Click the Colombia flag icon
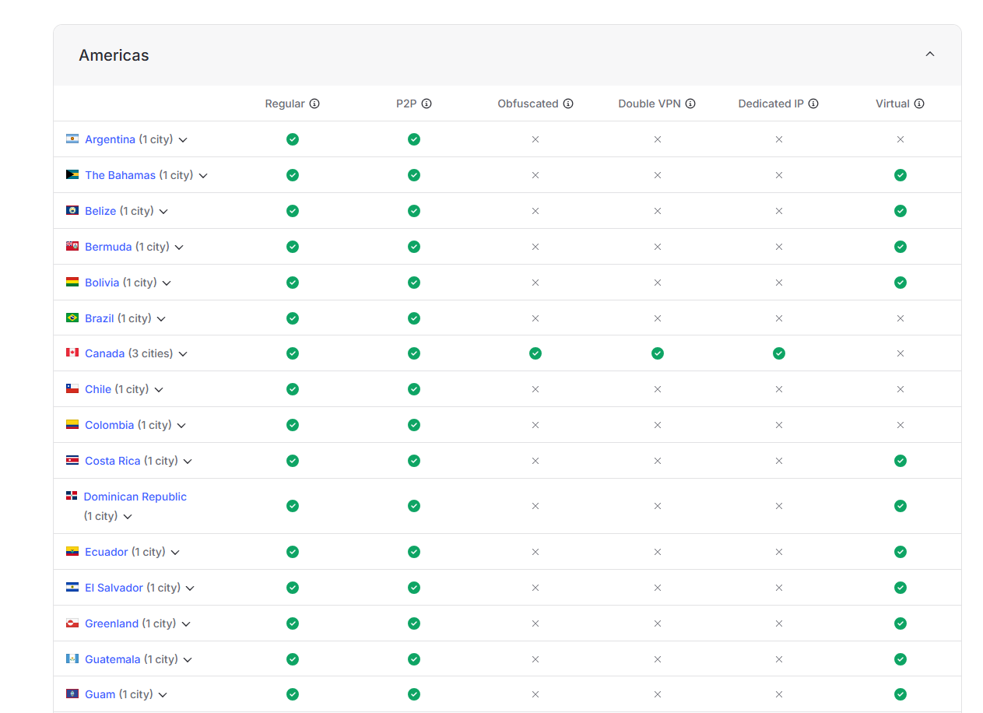This screenshot has width=983, height=713. click(x=72, y=424)
